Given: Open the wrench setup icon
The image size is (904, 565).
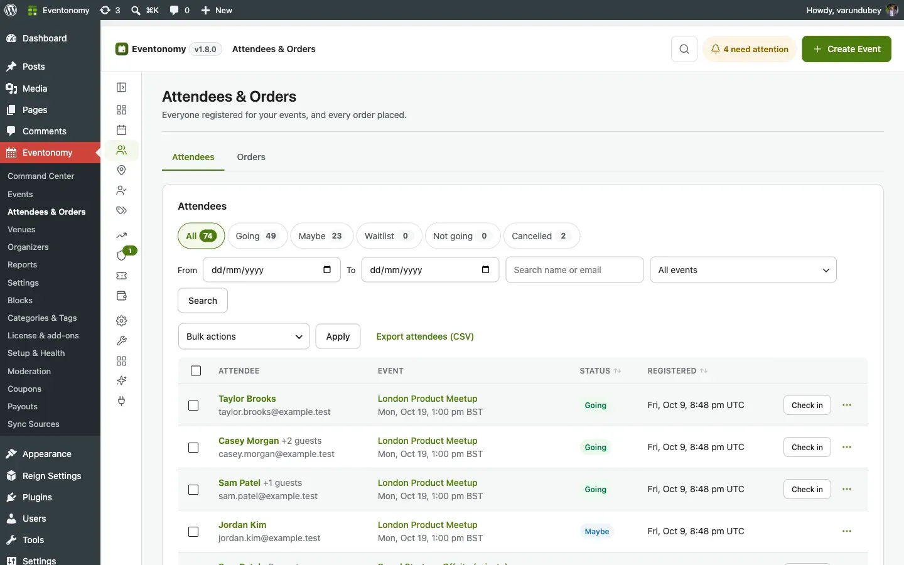Looking at the screenshot, I should [122, 341].
